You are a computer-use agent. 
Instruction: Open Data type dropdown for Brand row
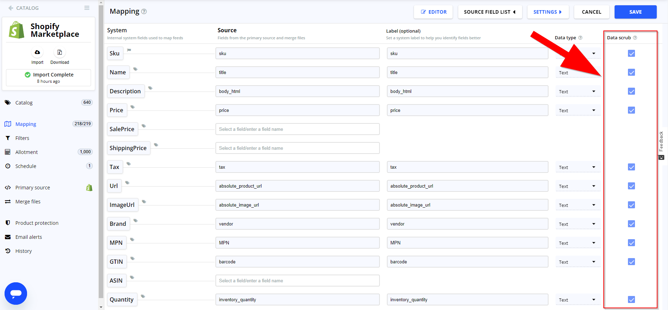pyautogui.click(x=578, y=224)
